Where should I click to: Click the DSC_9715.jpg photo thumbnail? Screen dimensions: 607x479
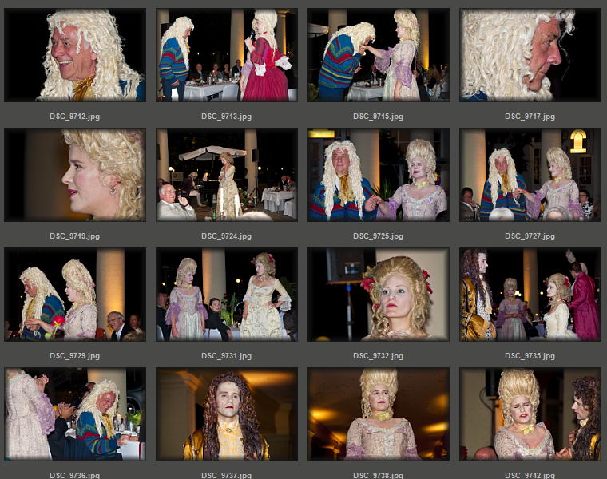click(x=379, y=55)
